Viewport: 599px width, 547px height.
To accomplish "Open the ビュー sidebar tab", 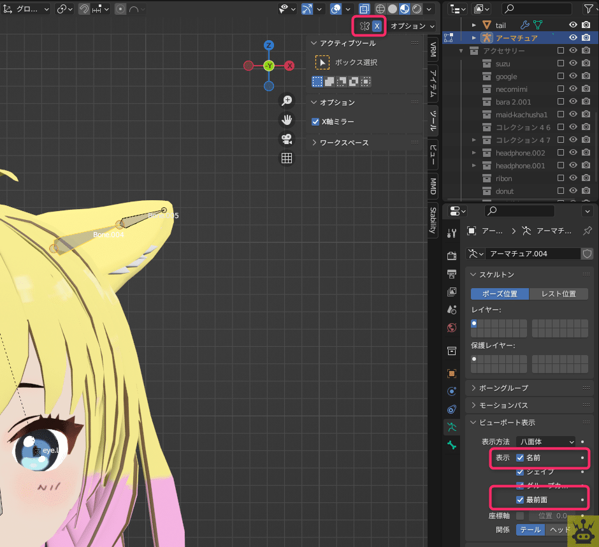I will point(433,154).
